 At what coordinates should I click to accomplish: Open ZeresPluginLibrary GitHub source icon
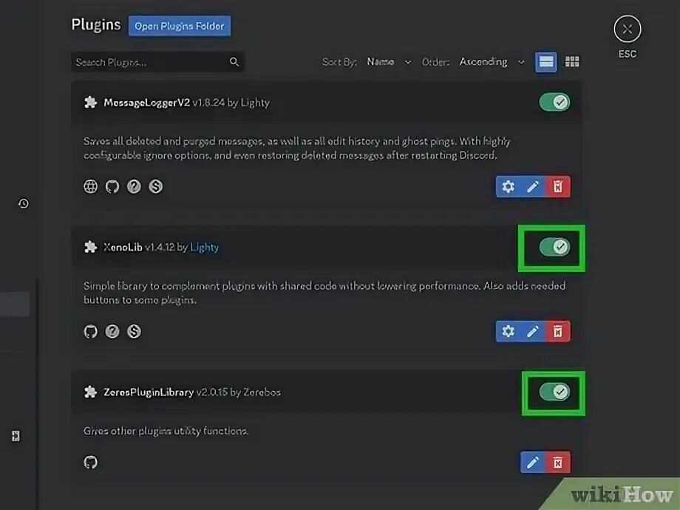point(91,462)
